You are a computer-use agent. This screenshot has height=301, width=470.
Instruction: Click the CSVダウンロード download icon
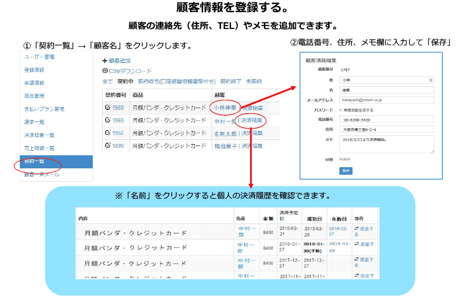pos(104,71)
